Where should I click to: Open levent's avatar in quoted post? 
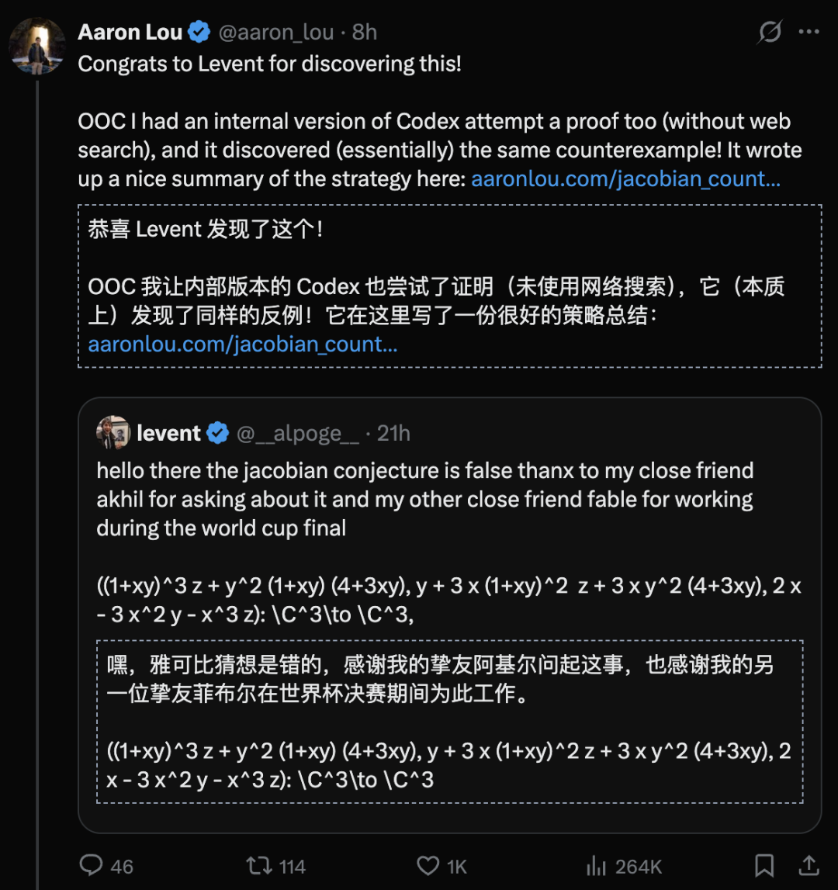click(x=113, y=432)
